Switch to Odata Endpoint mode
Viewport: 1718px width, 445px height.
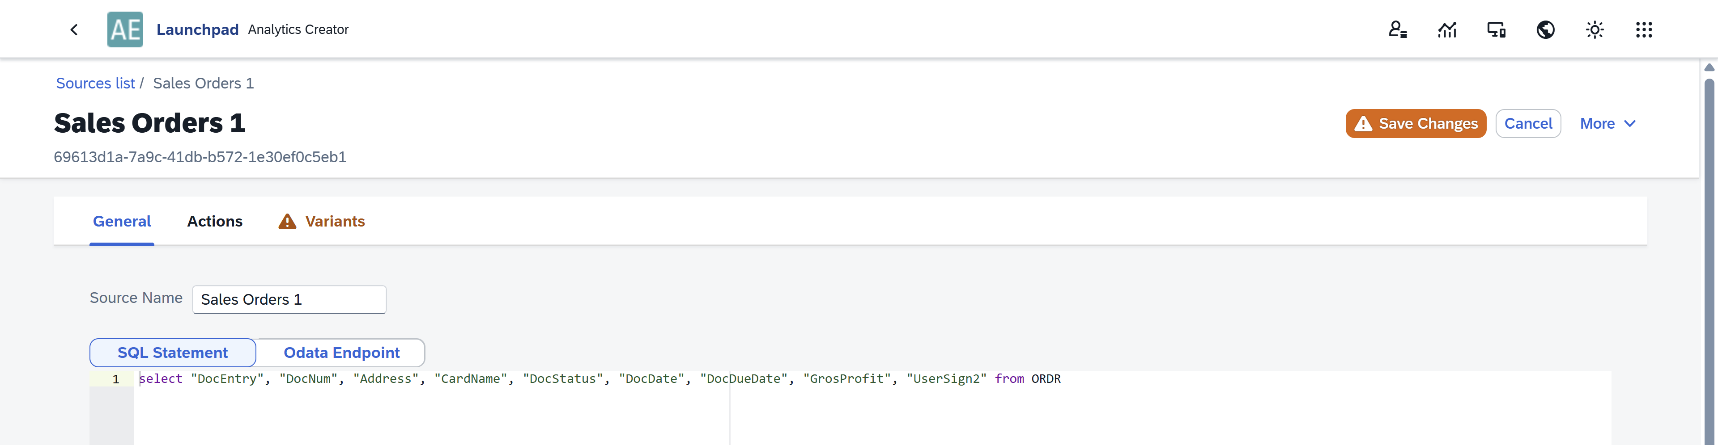coord(341,353)
